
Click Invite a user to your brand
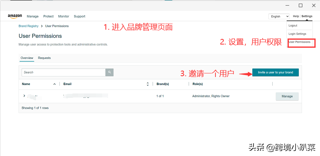[276, 72]
